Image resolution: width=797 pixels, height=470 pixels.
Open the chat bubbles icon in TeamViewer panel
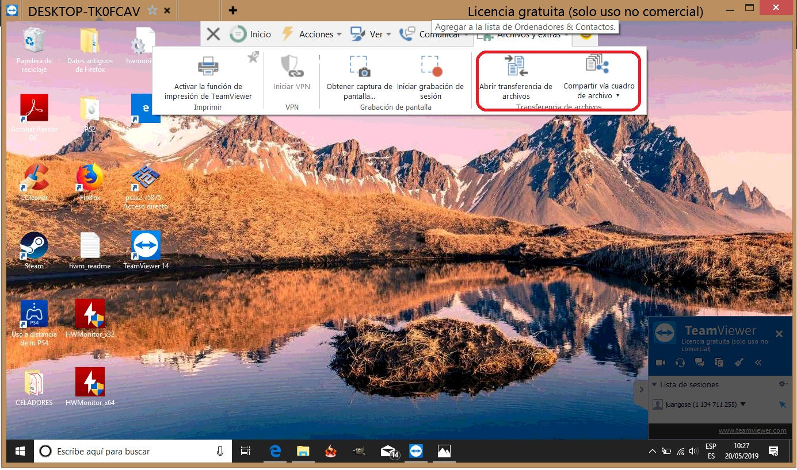pyautogui.click(x=700, y=363)
